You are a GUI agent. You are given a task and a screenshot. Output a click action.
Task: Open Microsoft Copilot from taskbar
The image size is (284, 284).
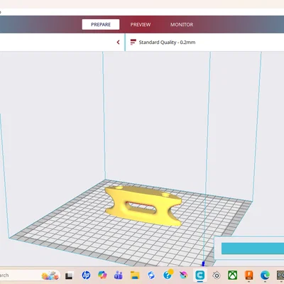102,275
